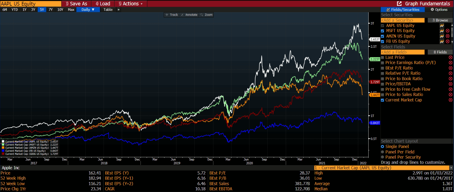
Task: Click the Add a Field input box
Action: coord(403,52)
